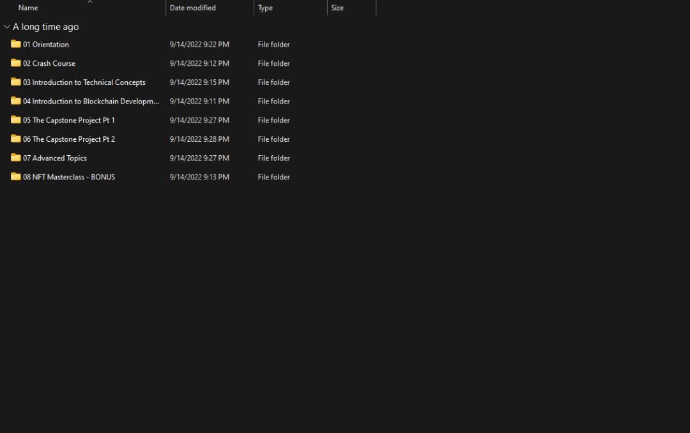This screenshot has width=690, height=433.
Task: Click the Type column header
Action: pos(265,8)
